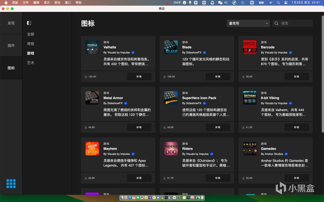Open Spotlight search in the menu bar
This screenshot has height=202, width=324.
coord(278,3)
